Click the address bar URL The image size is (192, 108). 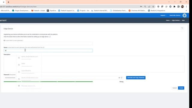[x=18, y=7]
